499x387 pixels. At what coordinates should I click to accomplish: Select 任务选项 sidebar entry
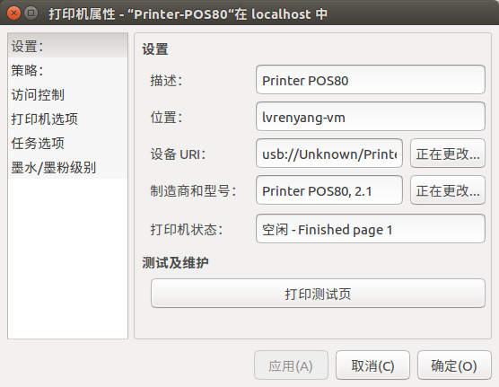(68, 143)
